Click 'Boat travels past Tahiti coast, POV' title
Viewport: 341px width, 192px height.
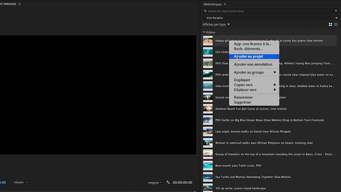pyautogui.click(x=238, y=165)
